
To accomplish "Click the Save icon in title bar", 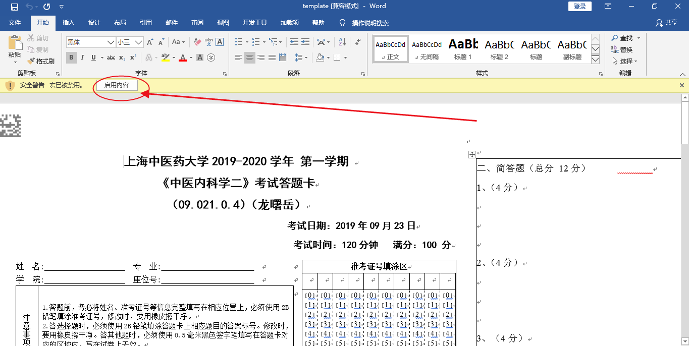I will 15,7.
